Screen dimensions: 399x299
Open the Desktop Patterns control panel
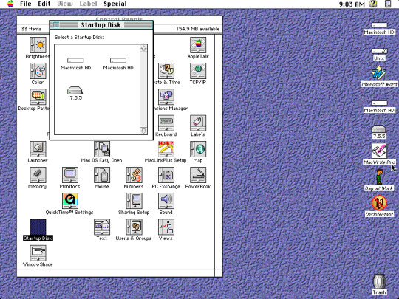(38, 97)
